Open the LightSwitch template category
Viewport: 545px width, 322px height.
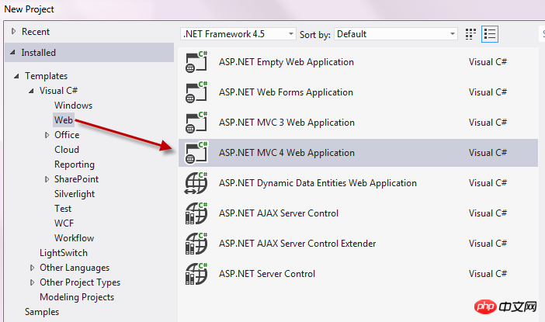[64, 253]
